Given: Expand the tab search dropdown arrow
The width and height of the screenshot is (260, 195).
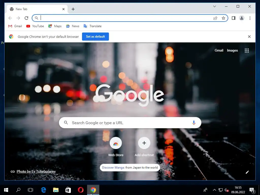Looking at the screenshot, I should coord(214,6).
